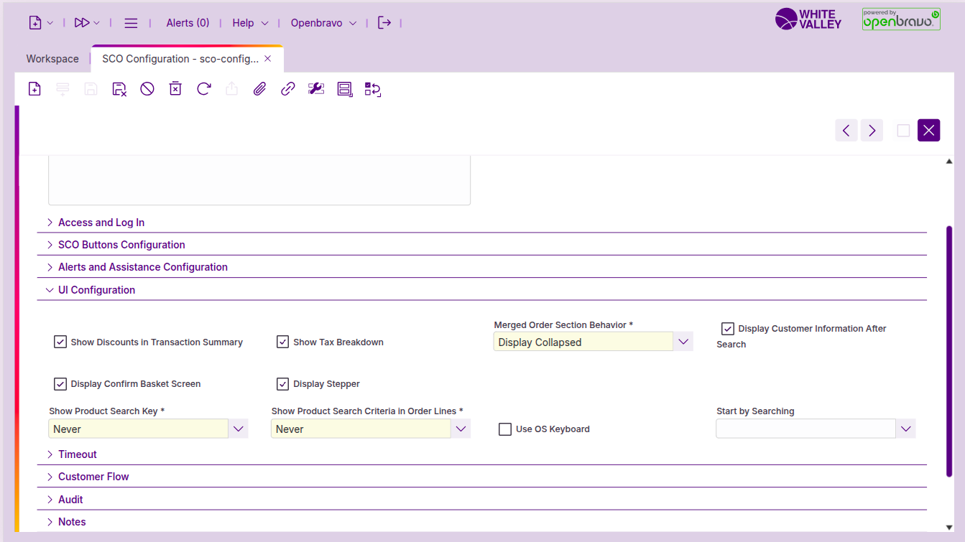Screen dimensions: 965x542
Task: Open Merged Order Section Behavior dropdown
Action: tap(683, 342)
